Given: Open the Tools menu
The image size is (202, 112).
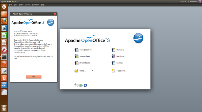Looking at the screenshot, I should [x=28, y=5].
